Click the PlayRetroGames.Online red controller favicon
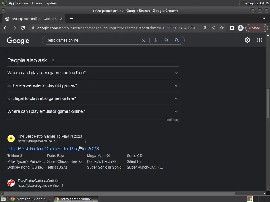This screenshot has height=202, width=270. coord(11,183)
